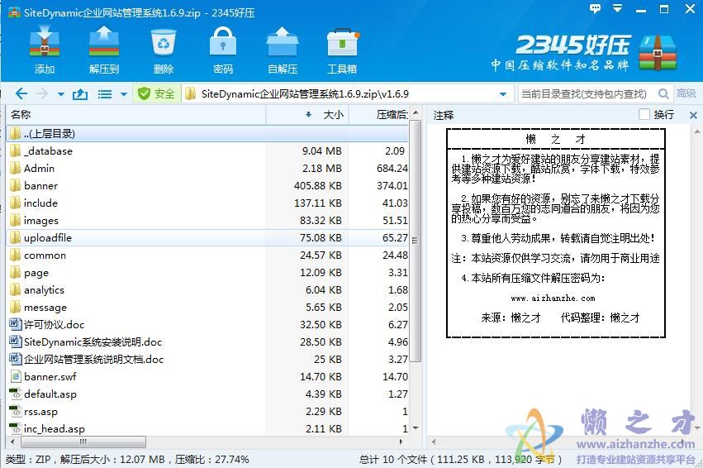
Task: Click www.aizhanzhe.com text in comment panel
Action: pyautogui.click(x=553, y=298)
